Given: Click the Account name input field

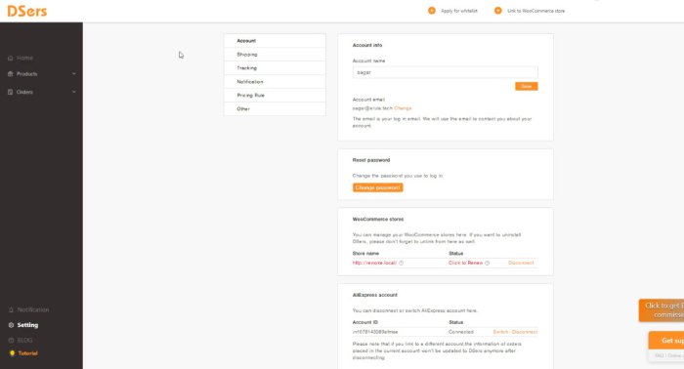Looking at the screenshot, I should pos(445,72).
